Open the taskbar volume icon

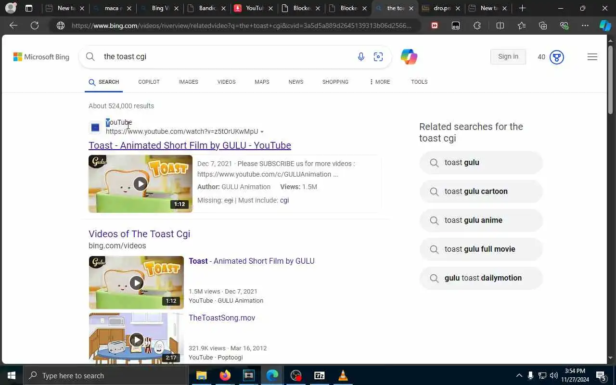tap(554, 375)
